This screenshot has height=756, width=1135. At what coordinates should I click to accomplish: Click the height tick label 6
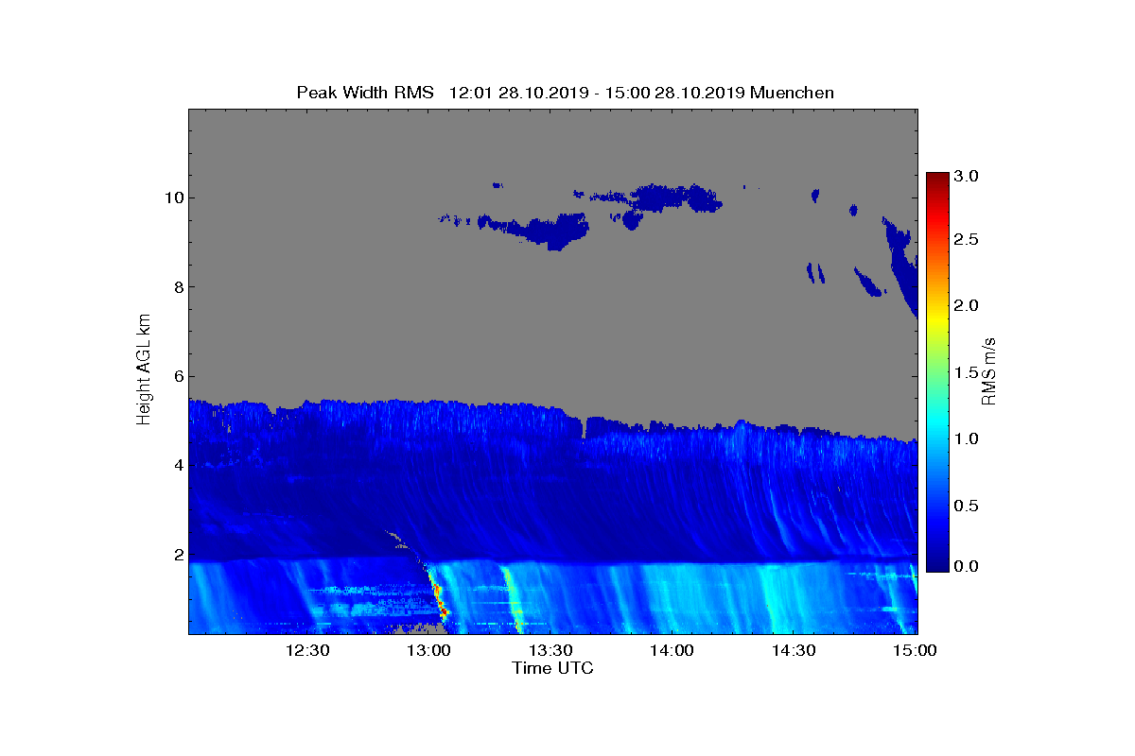click(x=178, y=376)
